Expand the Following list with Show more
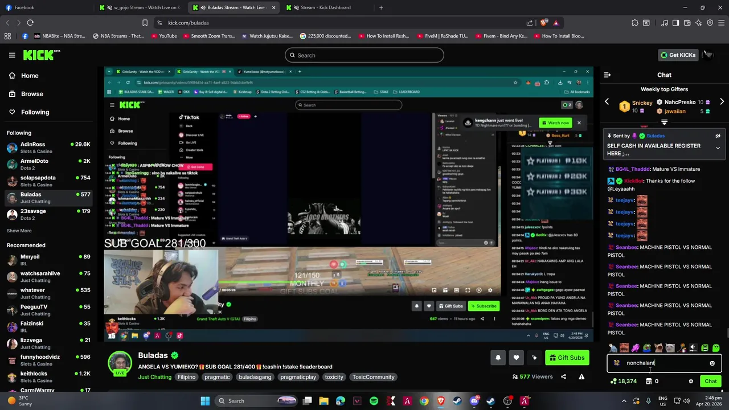Image resolution: width=729 pixels, height=410 pixels. tap(19, 231)
